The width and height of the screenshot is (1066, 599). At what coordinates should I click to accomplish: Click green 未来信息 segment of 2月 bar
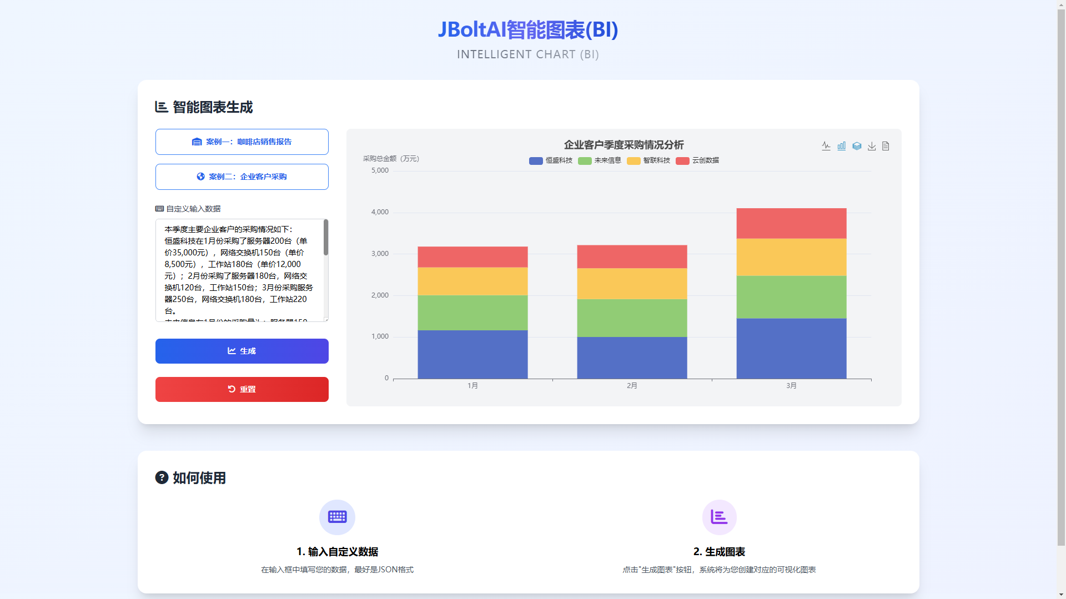coord(632,318)
